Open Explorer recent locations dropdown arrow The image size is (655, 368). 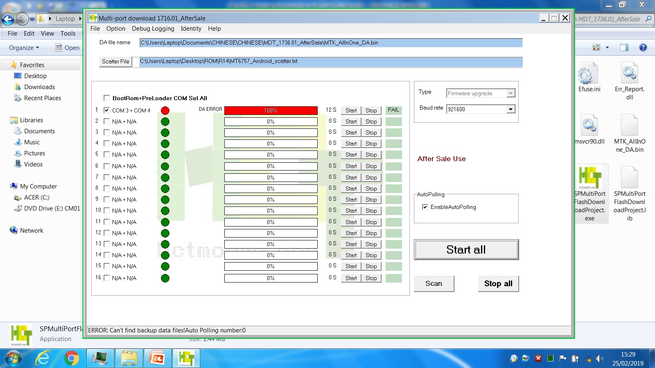click(32, 19)
